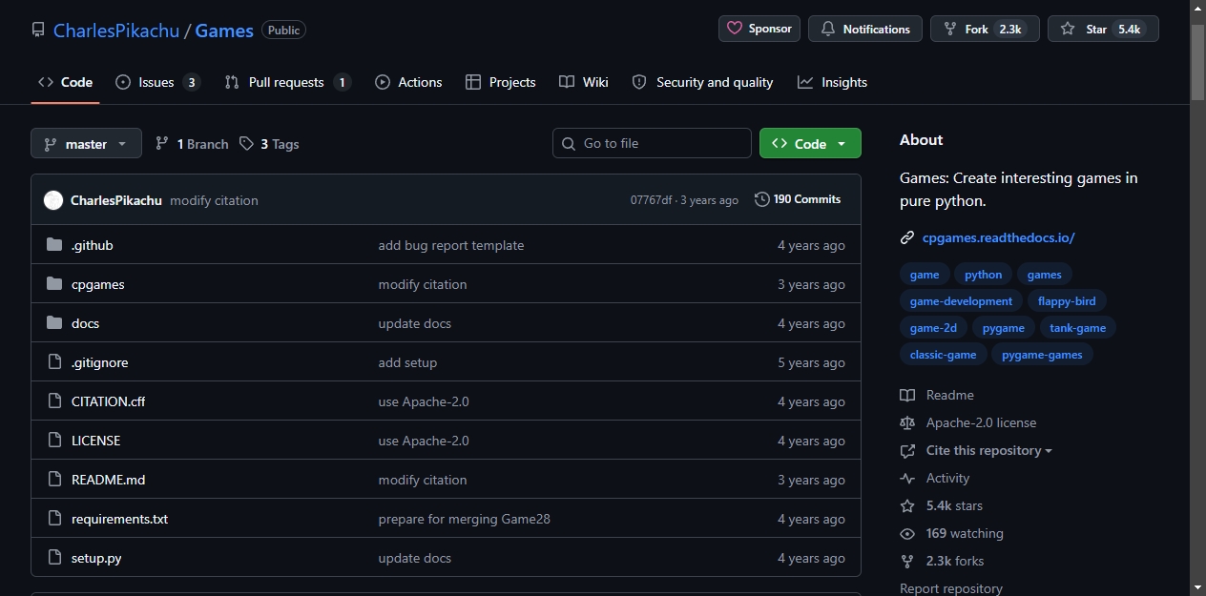Click the star icon in Star button
The height and width of the screenshot is (596, 1206).
click(x=1068, y=29)
